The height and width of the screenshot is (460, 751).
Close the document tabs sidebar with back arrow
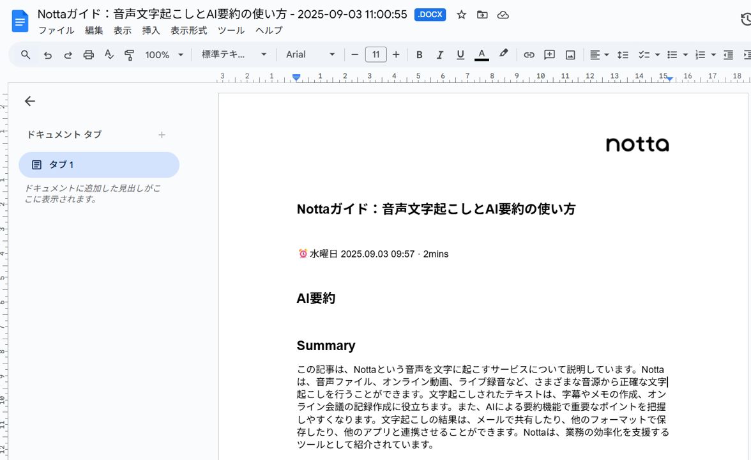pyautogui.click(x=29, y=101)
